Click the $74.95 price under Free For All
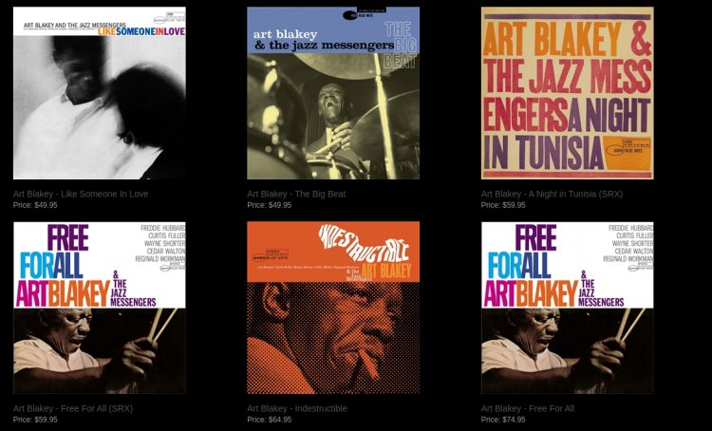The width and height of the screenshot is (712, 431). pos(503,420)
